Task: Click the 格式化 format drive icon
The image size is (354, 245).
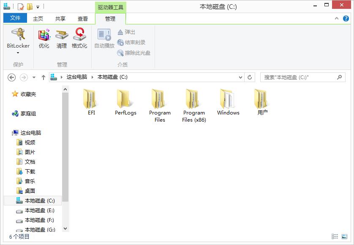Action: click(x=79, y=38)
